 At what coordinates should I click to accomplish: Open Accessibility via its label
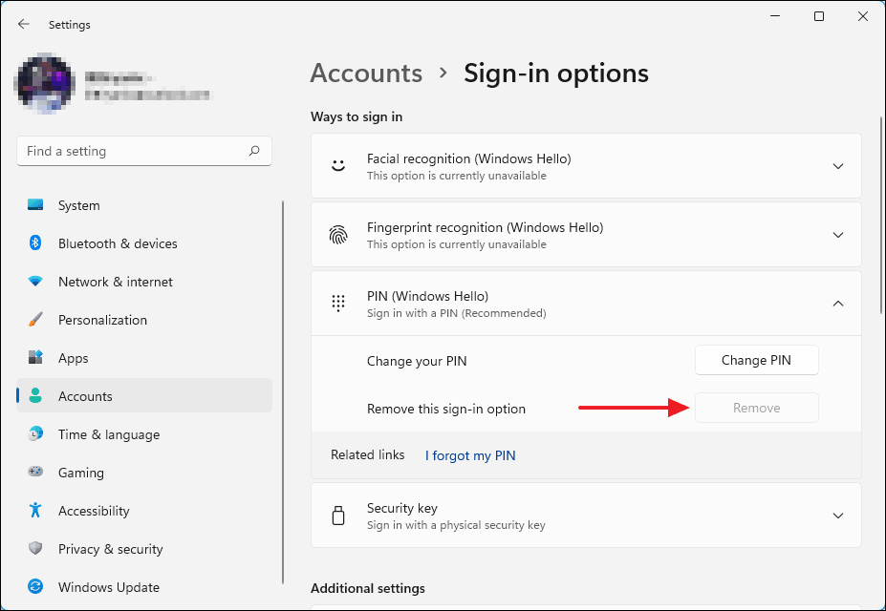(x=94, y=511)
